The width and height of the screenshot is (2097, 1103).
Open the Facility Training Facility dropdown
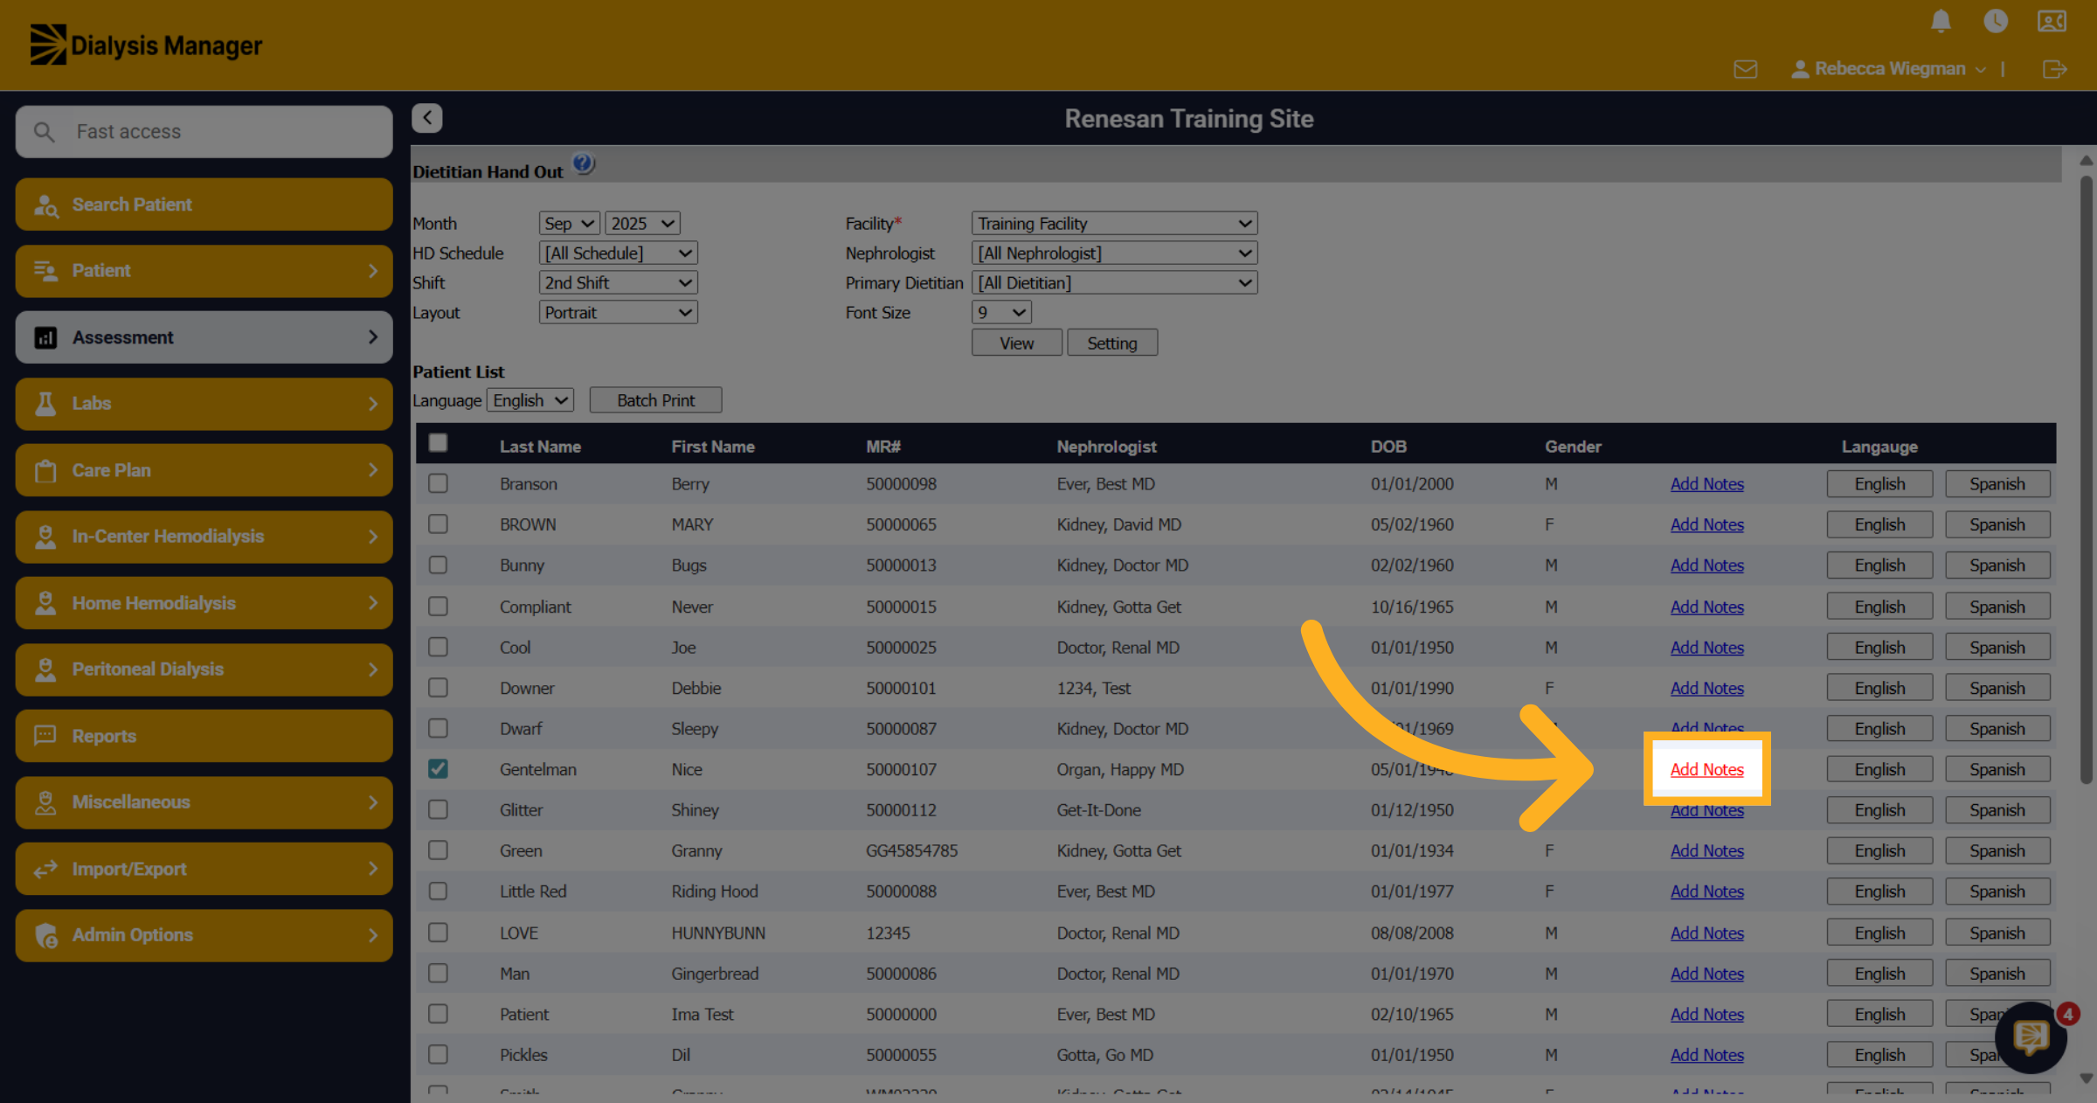1114,224
